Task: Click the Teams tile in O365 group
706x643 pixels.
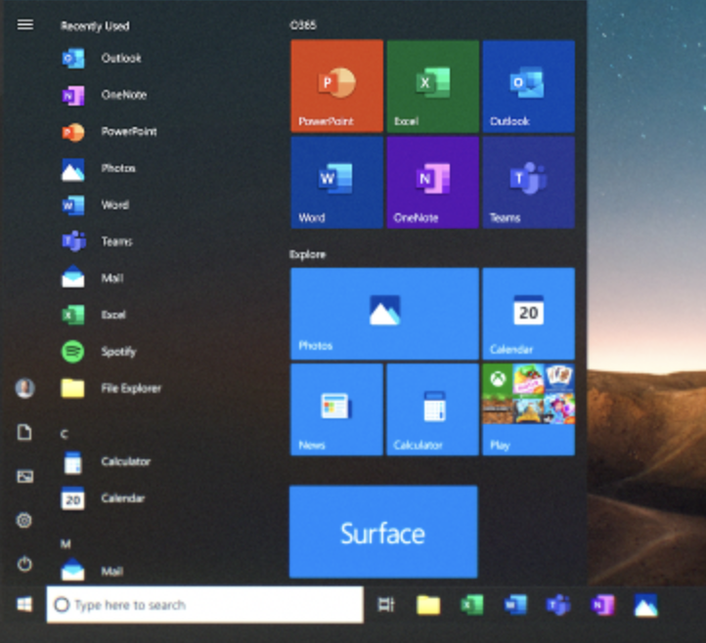Action: click(529, 182)
